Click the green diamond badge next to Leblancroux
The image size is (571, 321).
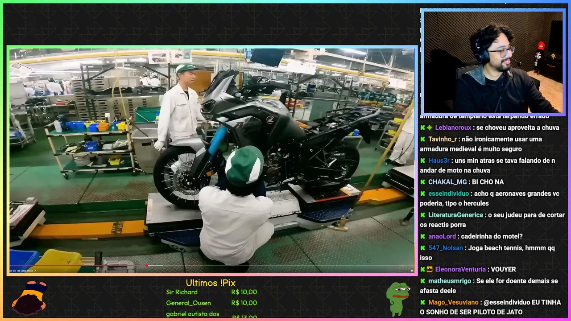point(430,128)
